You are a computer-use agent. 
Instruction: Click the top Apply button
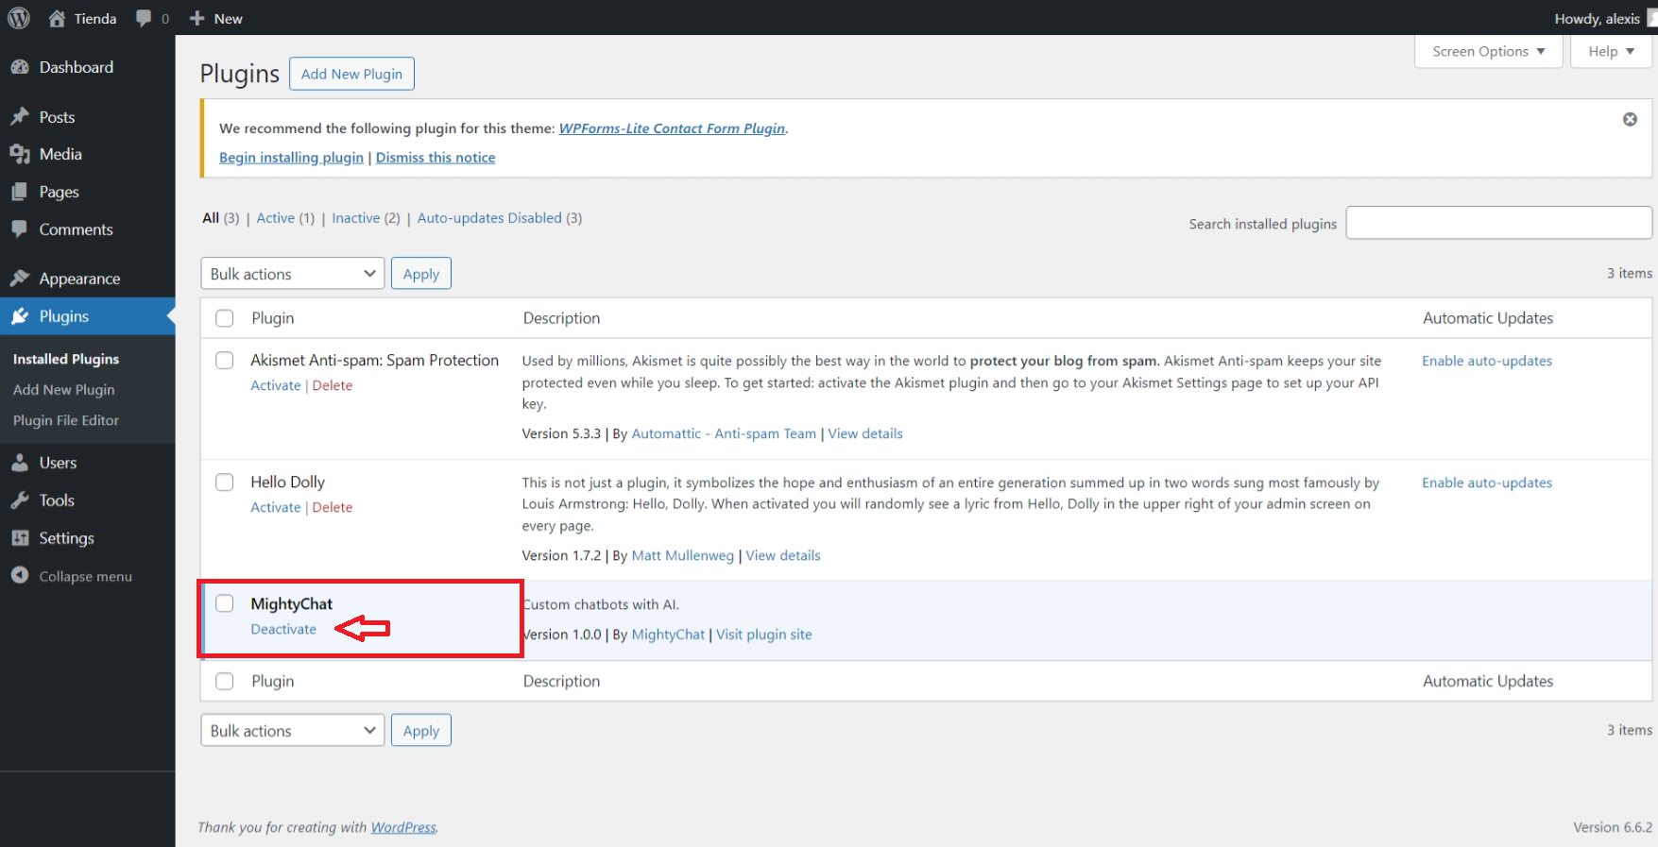pos(421,274)
